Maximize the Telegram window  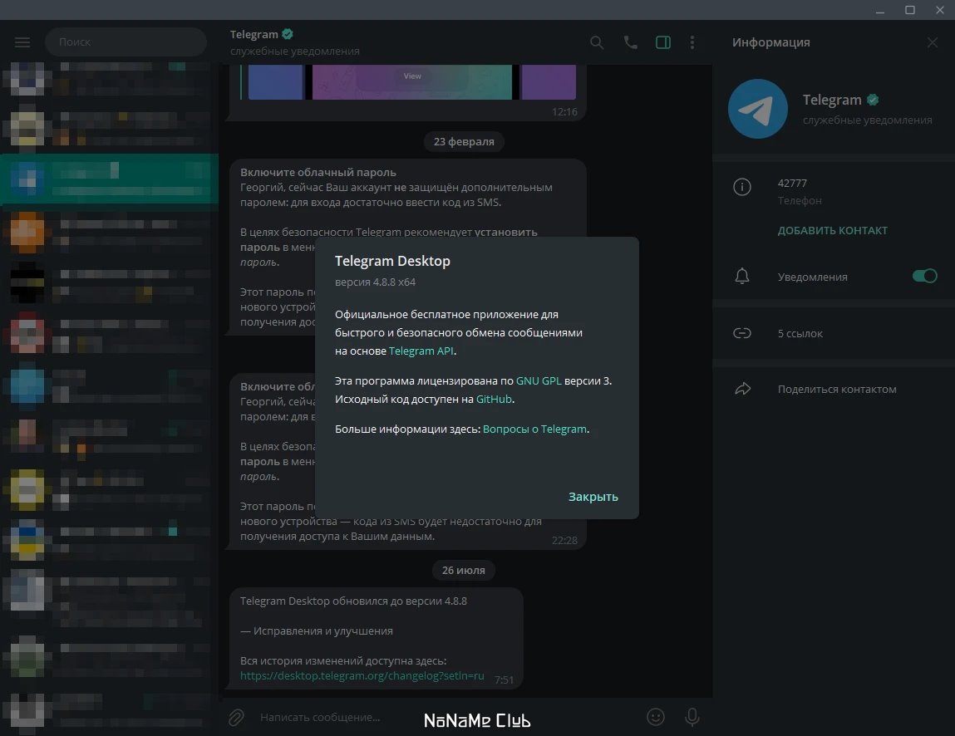coord(910,10)
